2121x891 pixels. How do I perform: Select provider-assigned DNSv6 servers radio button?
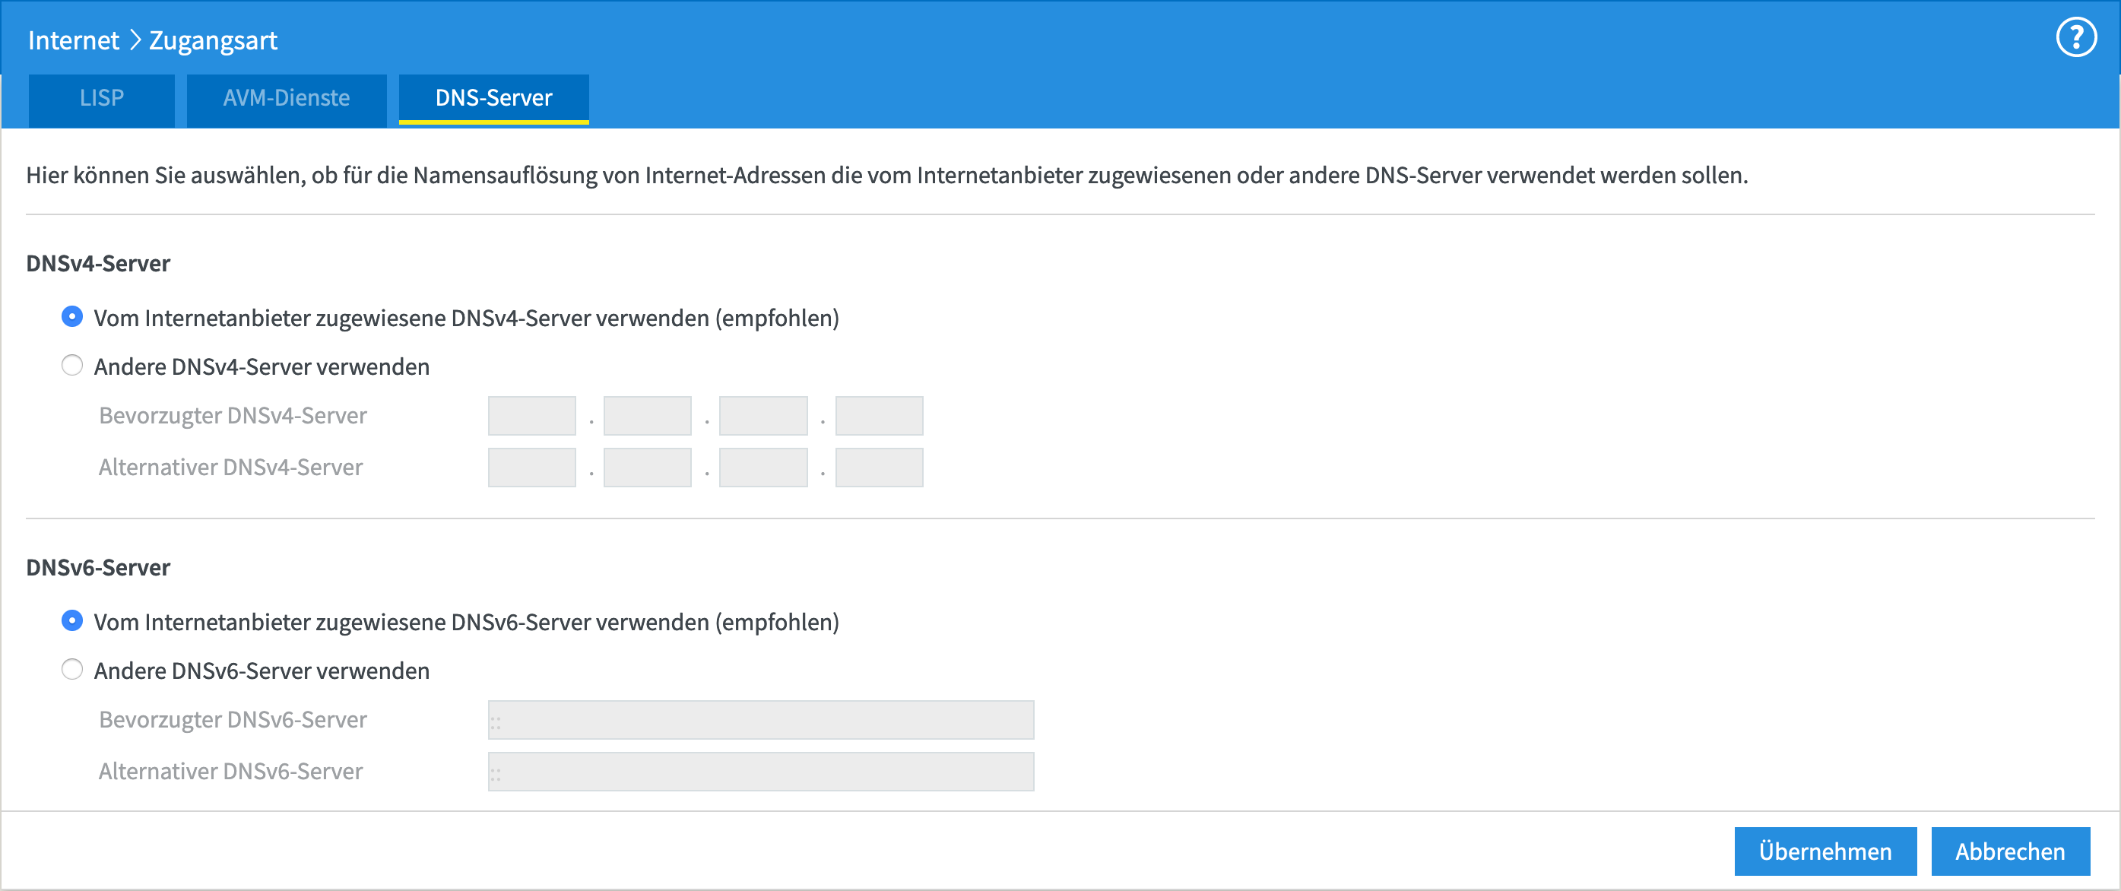click(x=72, y=621)
